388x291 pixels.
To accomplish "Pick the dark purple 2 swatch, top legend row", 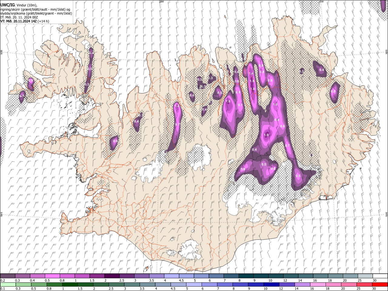I will [x=112, y=276].
